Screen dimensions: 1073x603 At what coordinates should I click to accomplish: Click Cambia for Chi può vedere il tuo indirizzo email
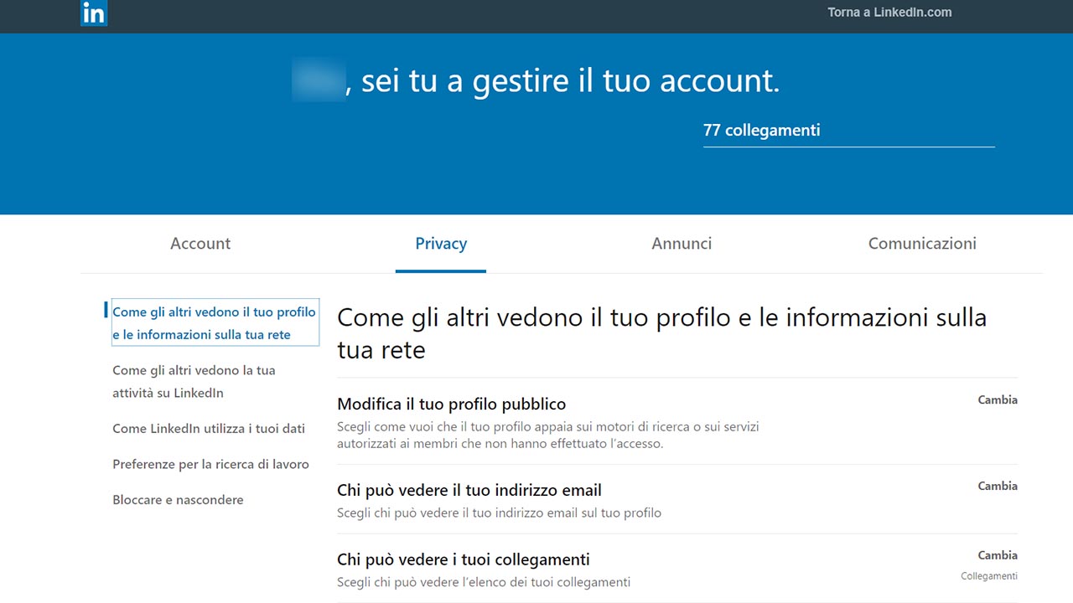[998, 487]
